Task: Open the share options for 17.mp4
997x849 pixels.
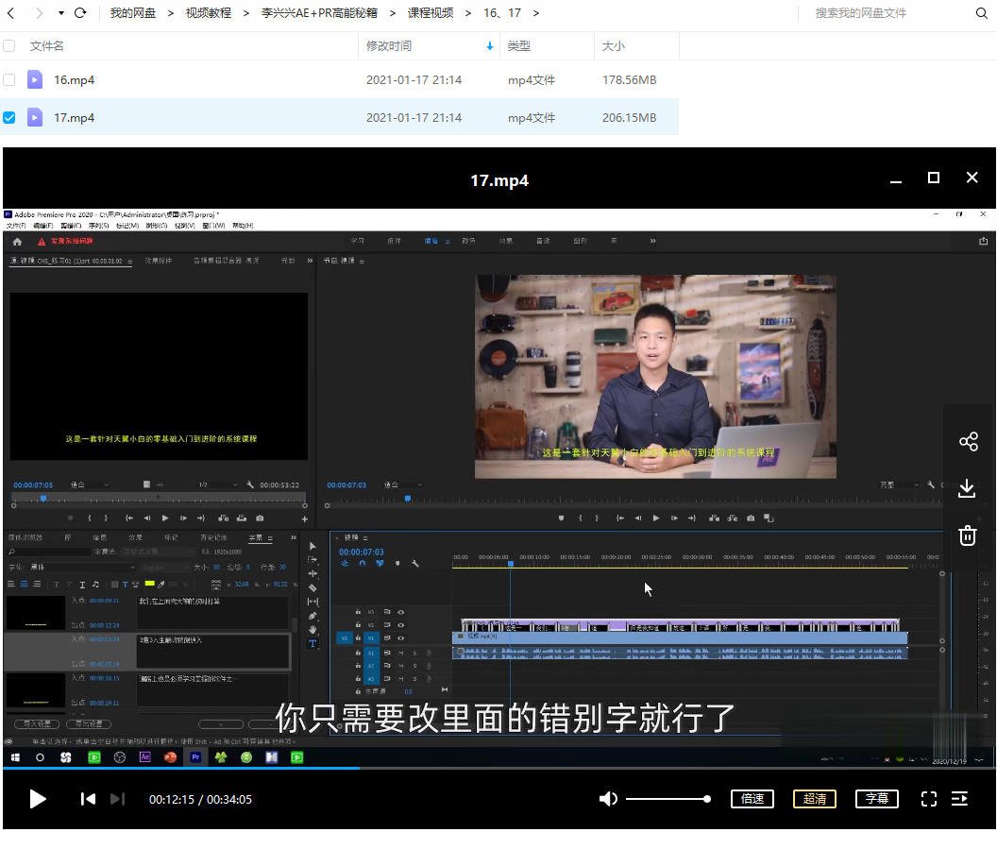Action: (x=967, y=441)
